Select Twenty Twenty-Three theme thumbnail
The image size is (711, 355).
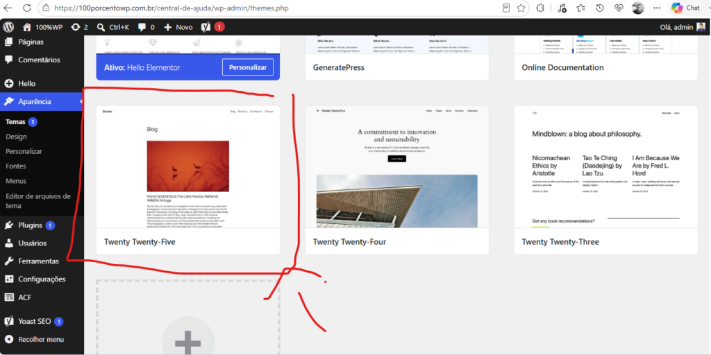click(x=605, y=166)
